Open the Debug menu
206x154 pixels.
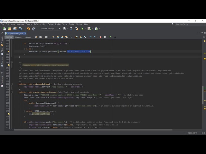point(51,24)
